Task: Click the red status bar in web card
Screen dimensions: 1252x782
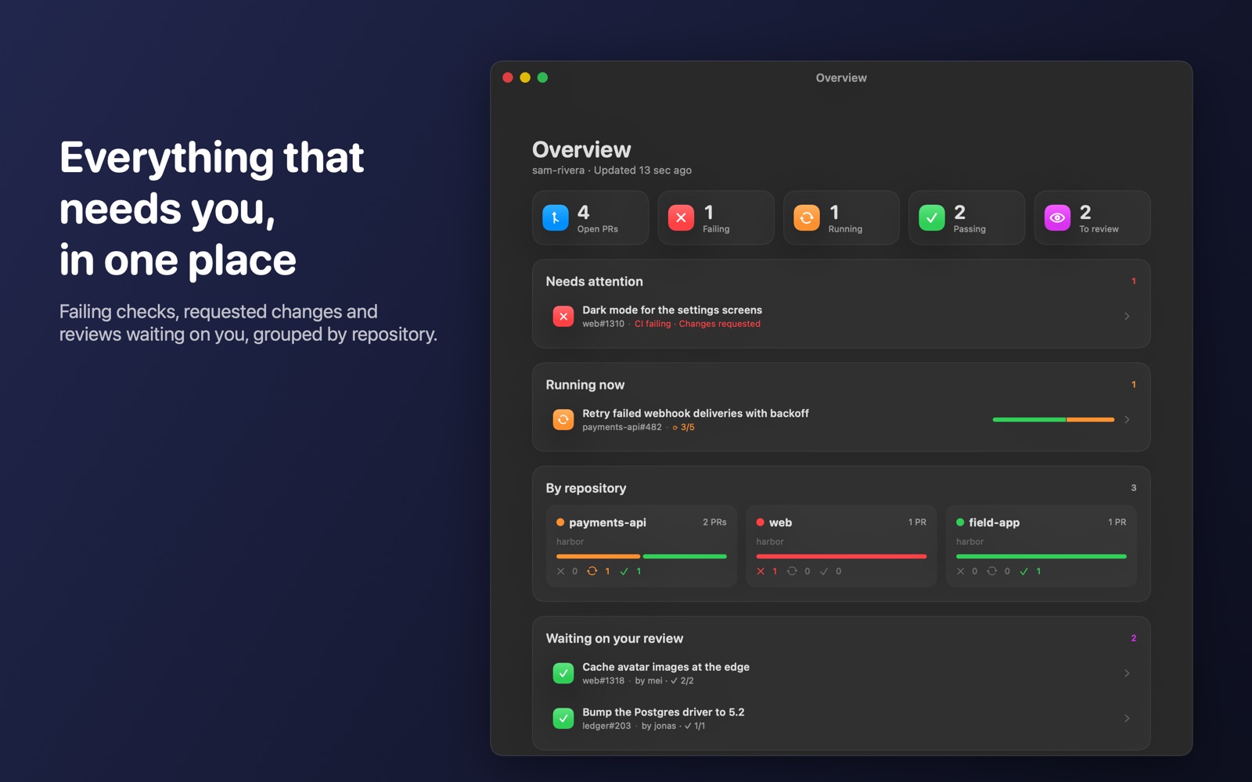Action: [x=841, y=557]
